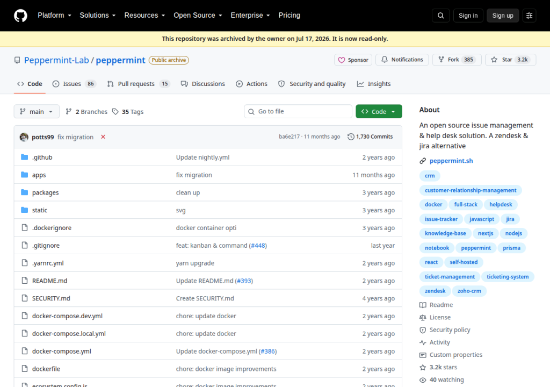Image resolution: width=550 pixels, height=387 pixels.
Task: Click the zoho-crm topic tag
Action: pyautogui.click(x=469, y=291)
